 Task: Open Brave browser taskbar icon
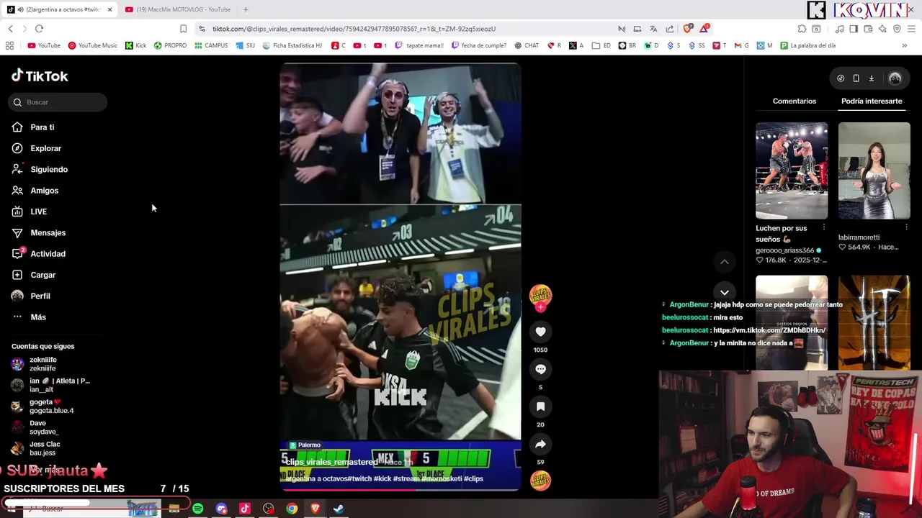point(315,509)
